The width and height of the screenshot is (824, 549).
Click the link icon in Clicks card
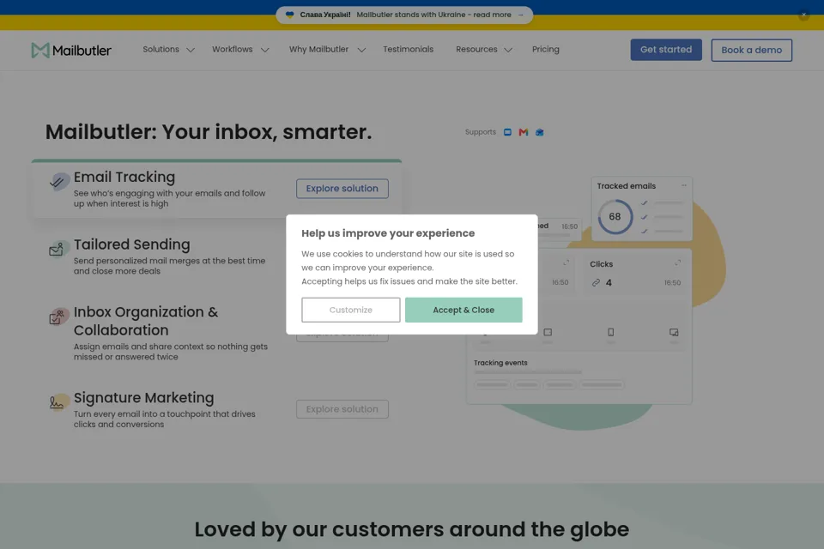click(x=596, y=282)
